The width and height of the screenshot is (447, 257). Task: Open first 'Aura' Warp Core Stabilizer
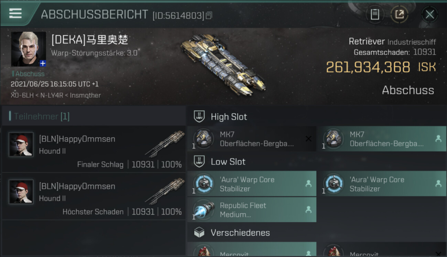[252, 184]
